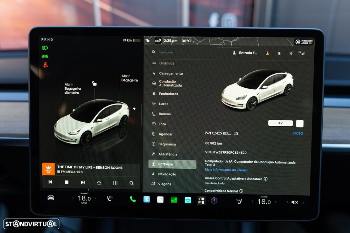This screenshot has height=233, width=350.
Task: Select the Software menu item
Action: [x=172, y=164]
